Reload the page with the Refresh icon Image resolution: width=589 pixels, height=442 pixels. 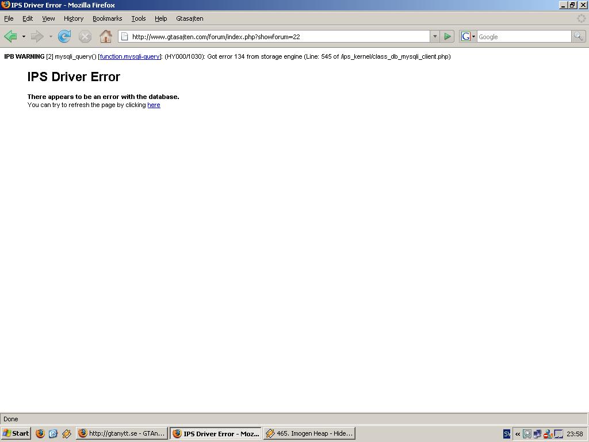[64, 36]
